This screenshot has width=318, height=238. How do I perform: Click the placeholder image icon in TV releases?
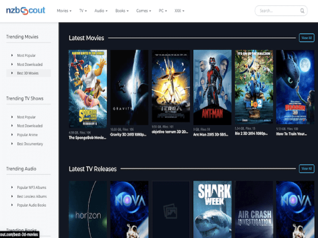coord(170,211)
